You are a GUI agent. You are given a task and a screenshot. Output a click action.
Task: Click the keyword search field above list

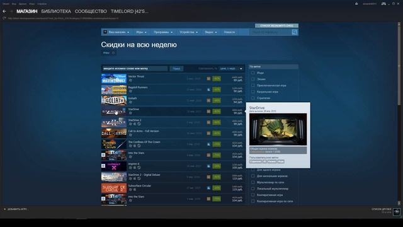point(135,69)
